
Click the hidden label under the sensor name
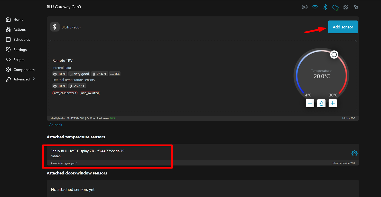[x=55, y=156]
